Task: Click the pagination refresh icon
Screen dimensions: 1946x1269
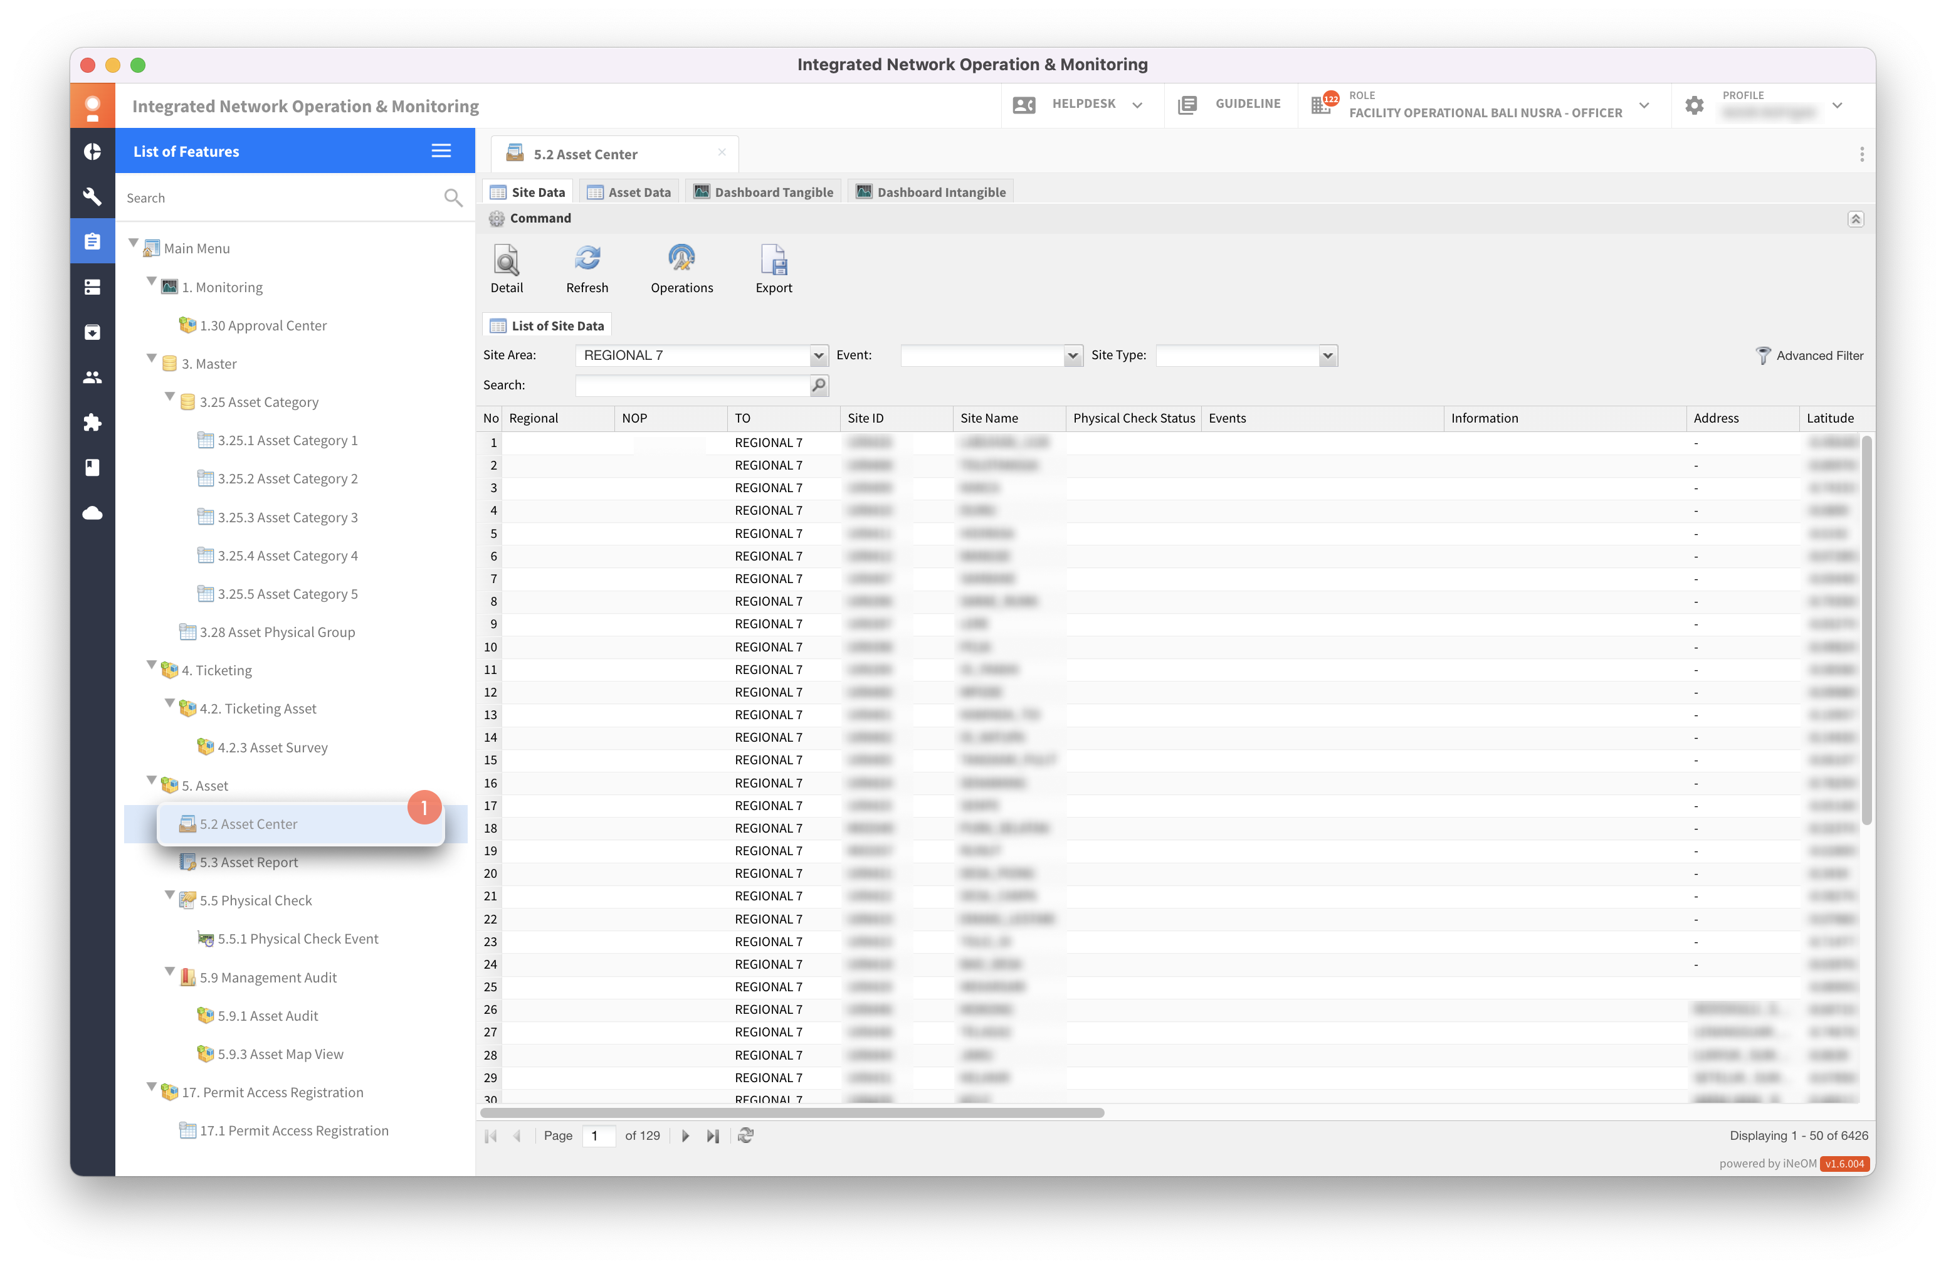Action: (x=745, y=1135)
